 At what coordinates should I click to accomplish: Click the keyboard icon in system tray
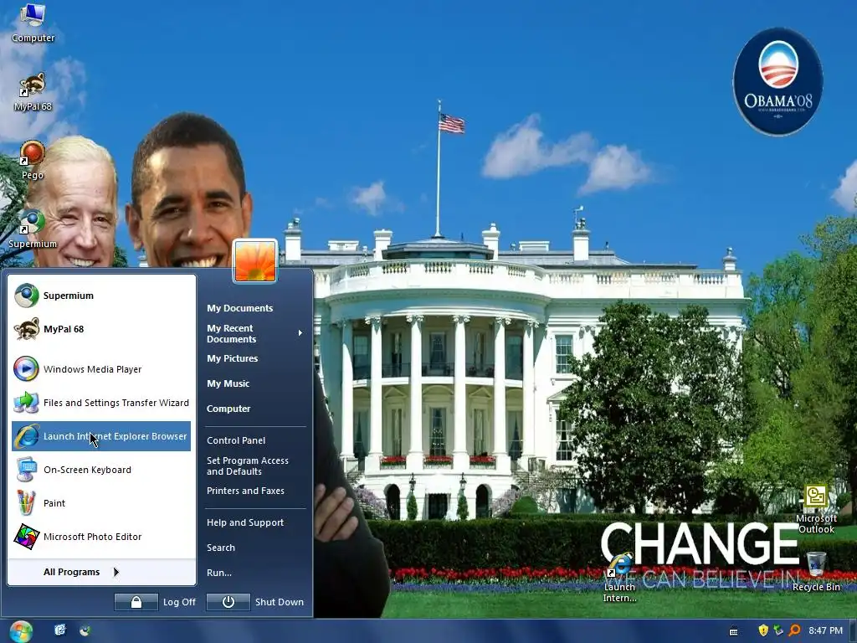[734, 631]
